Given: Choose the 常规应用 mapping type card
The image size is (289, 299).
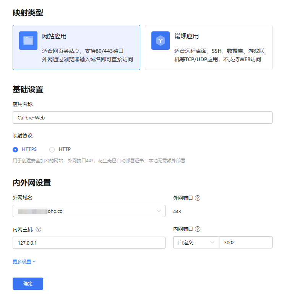Looking at the screenshot, I should point(209,47).
